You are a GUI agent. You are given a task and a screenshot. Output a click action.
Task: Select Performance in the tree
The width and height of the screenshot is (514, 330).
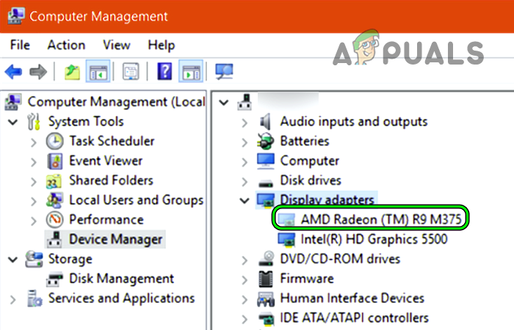[106, 220]
